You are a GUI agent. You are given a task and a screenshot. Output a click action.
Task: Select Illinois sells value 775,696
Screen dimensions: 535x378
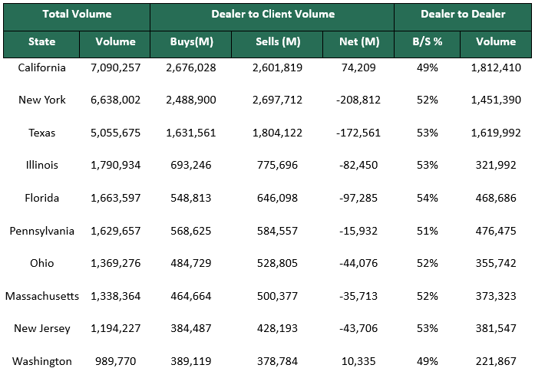click(276, 165)
